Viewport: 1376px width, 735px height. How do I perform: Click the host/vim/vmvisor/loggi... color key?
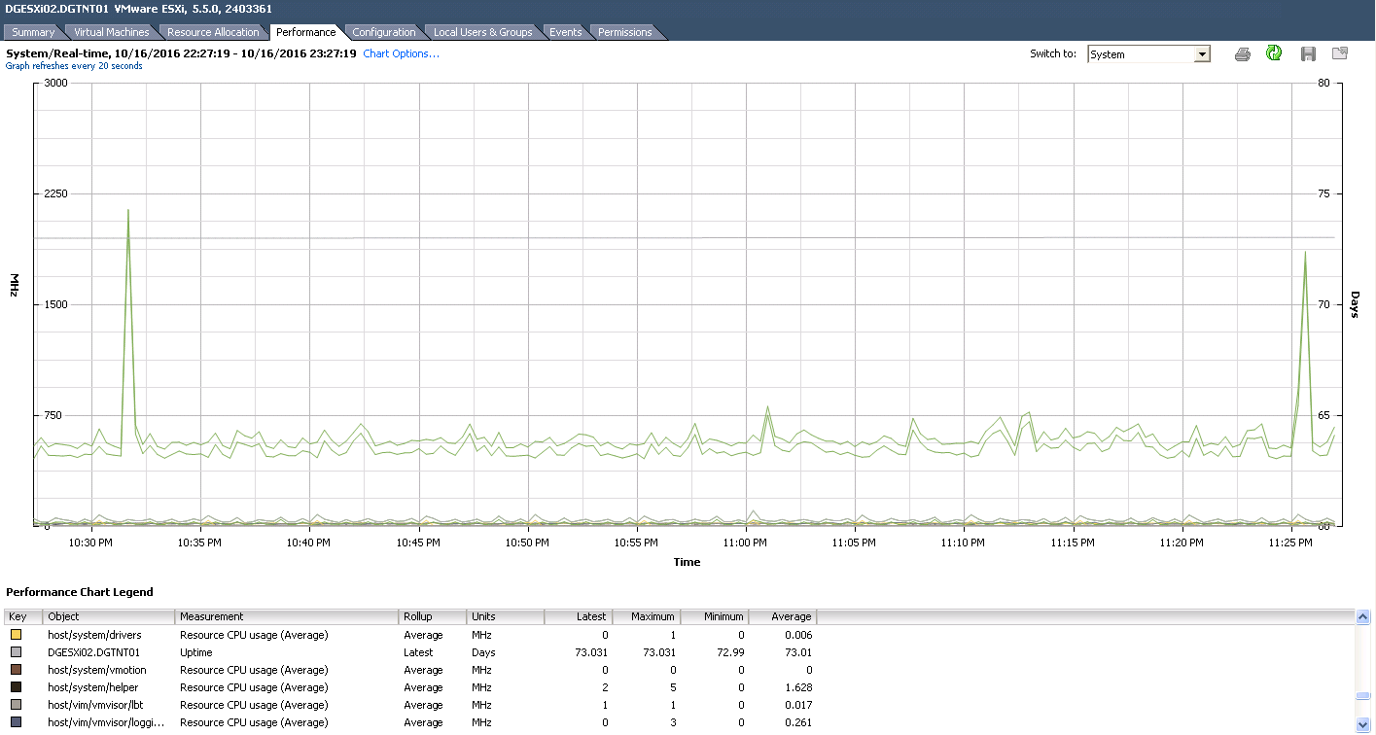(16, 722)
